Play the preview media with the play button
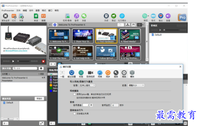The height and width of the screenshot is (126, 199). point(13,61)
